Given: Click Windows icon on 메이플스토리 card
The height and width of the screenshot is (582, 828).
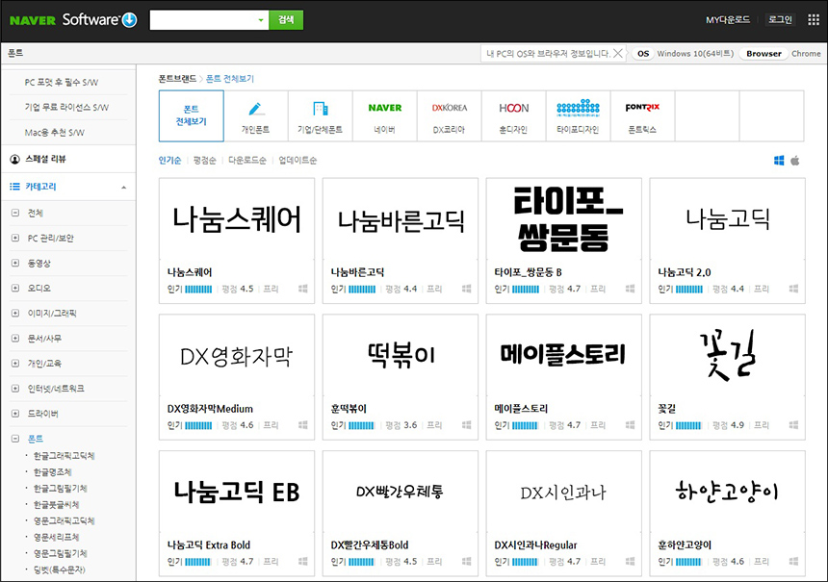Looking at the screenshot, I should (630, 425).
